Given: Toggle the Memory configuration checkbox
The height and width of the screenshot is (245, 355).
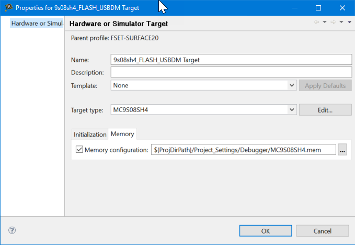Looking at the screenshot, I should click(x=79, y=150).
